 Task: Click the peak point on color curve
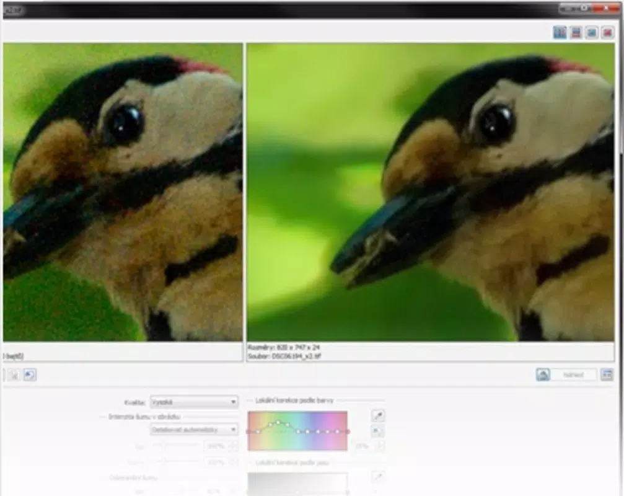point(278,422)
